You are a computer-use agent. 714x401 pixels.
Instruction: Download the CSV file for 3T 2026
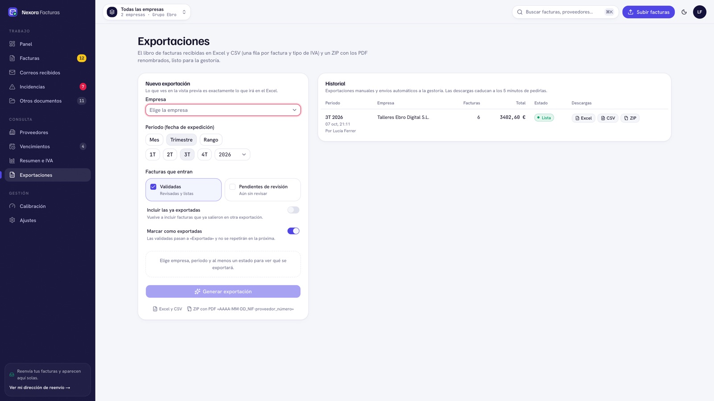pyautogui.click(x=608, y=118)
